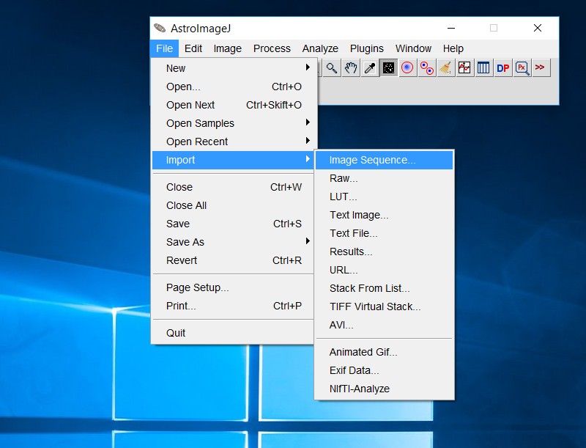The image size is (586, 448).
Task: Open Page Setup... from File menu
Action: 234,287
